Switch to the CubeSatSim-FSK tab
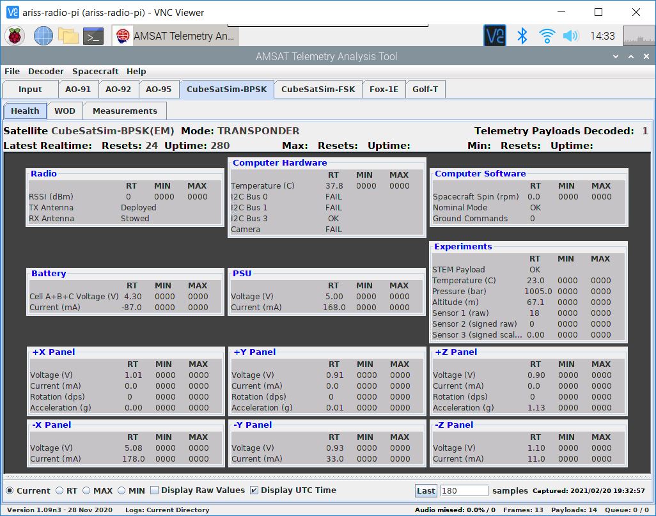 (318, 89)
